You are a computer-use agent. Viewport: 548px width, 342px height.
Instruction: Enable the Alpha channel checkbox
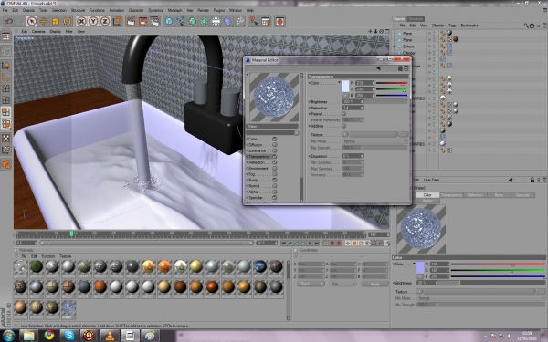pos(275,192)
